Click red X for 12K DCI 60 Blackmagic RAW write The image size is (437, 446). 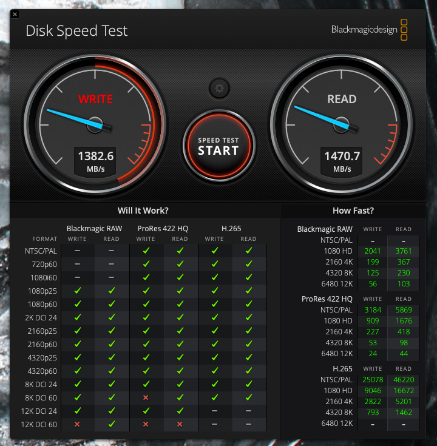77,424
